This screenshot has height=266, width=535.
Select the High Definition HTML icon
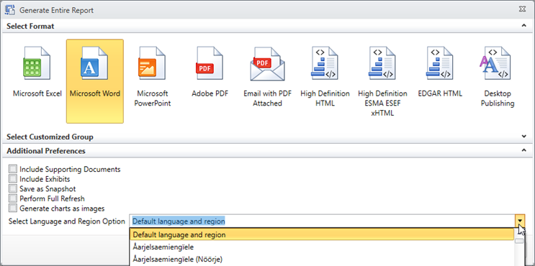(x=325, y=64)
